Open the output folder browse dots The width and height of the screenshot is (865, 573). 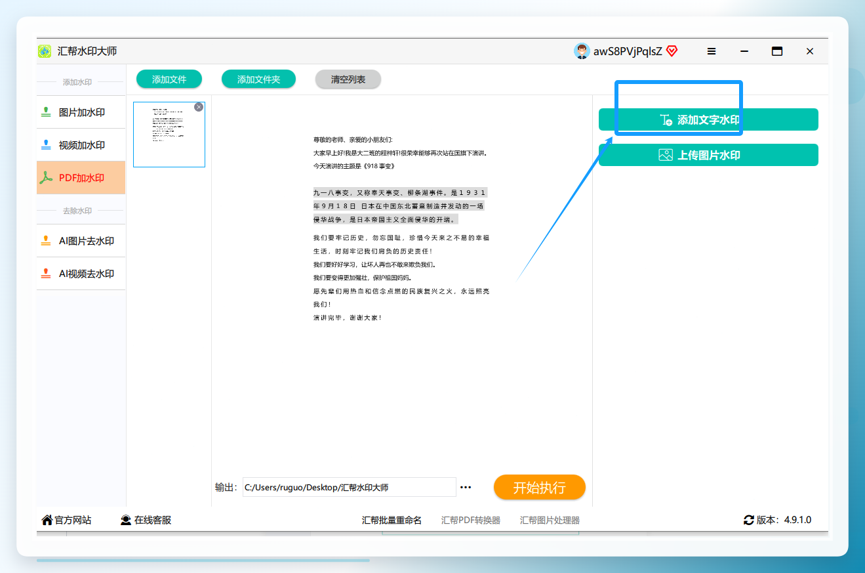466,488
